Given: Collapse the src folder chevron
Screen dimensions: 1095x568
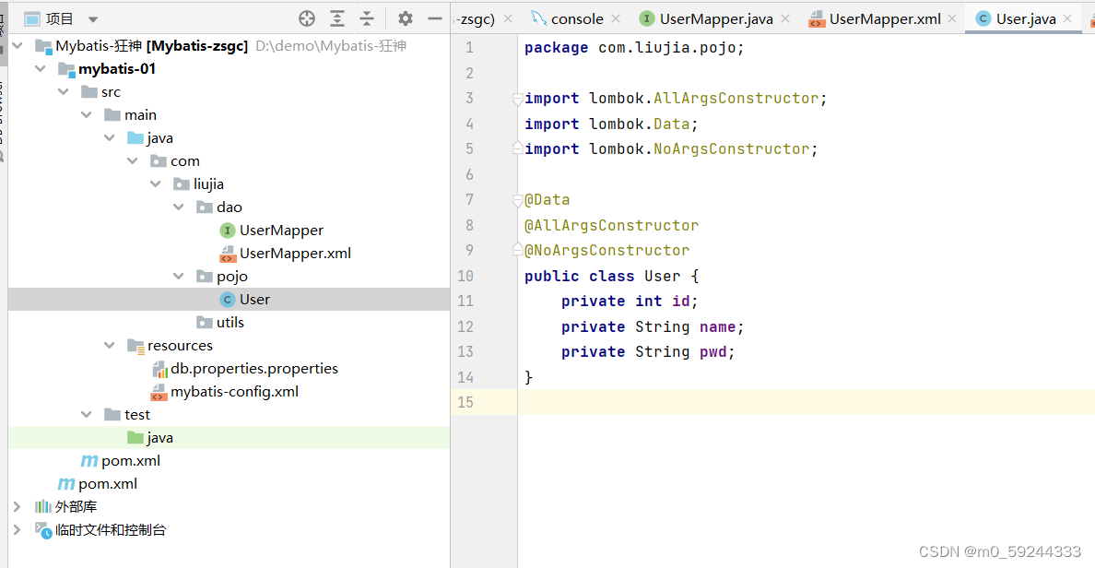Looking at the screenshot, I should coord(64,92).
